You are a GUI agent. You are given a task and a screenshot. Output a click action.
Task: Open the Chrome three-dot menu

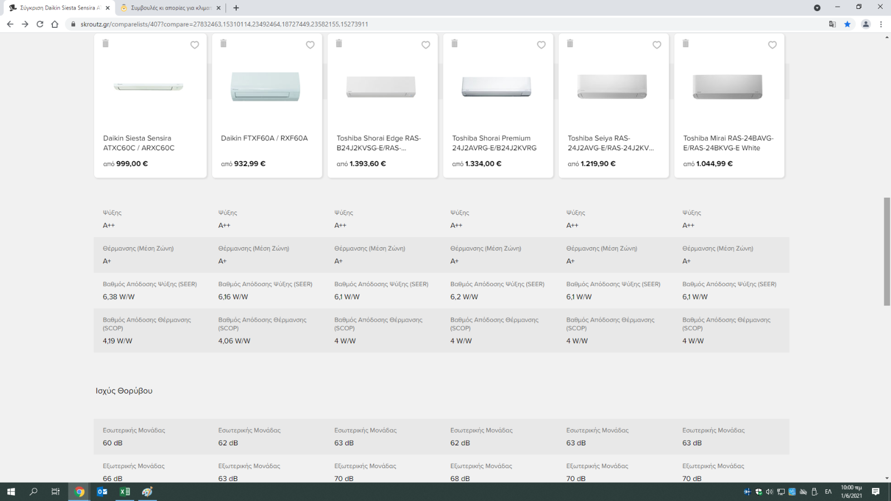click(881, 24)
